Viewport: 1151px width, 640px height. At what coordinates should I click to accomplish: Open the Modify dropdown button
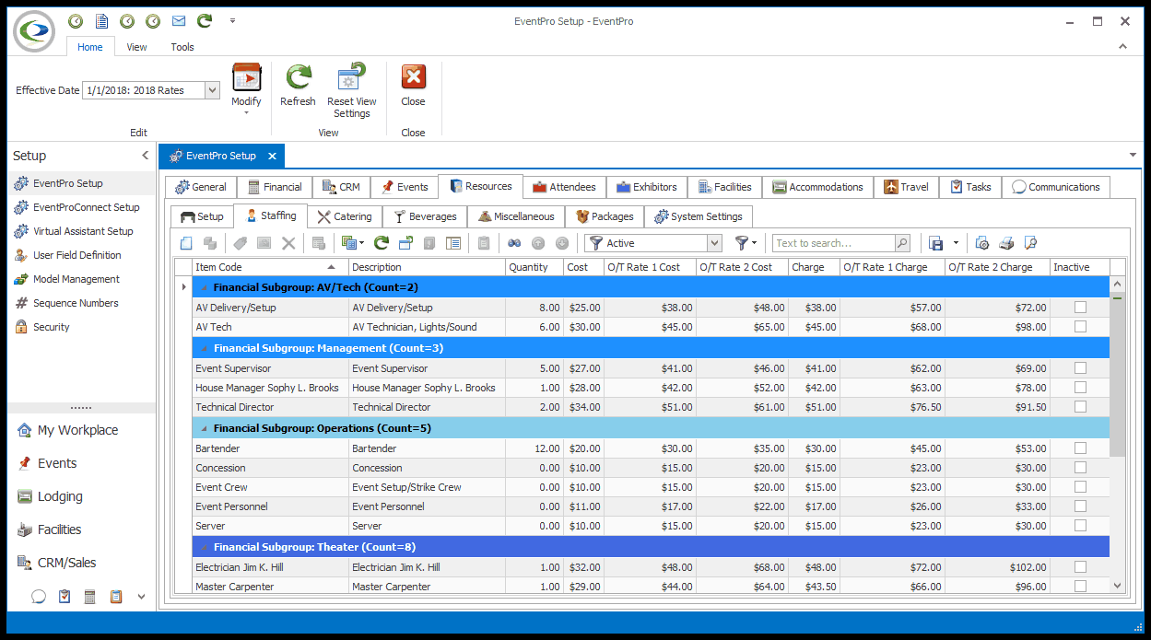[x=246, y=90]
